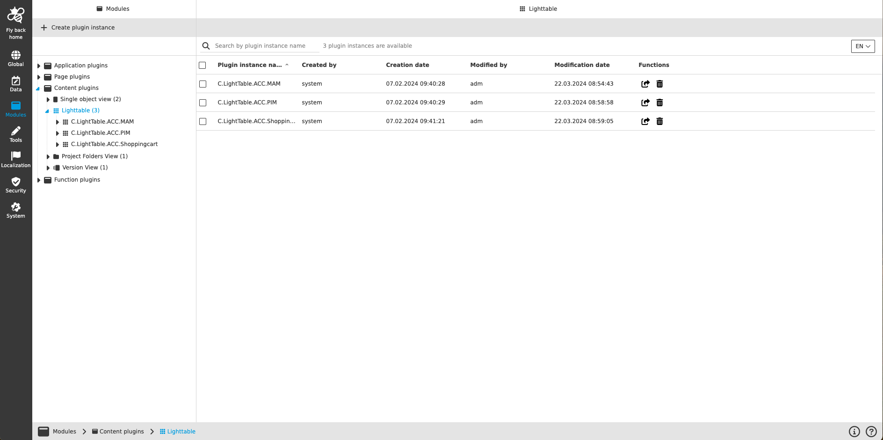Screen dimensions: 883x440
Task: Click the export icon for C.LightTable.ACC.MAM
Action: pos(645,83)
